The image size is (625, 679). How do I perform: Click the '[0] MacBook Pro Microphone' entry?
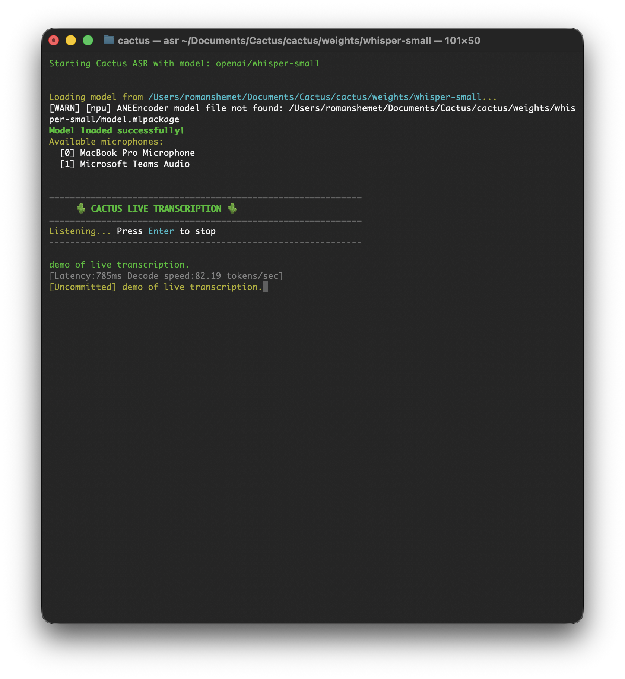coord(127,153)
